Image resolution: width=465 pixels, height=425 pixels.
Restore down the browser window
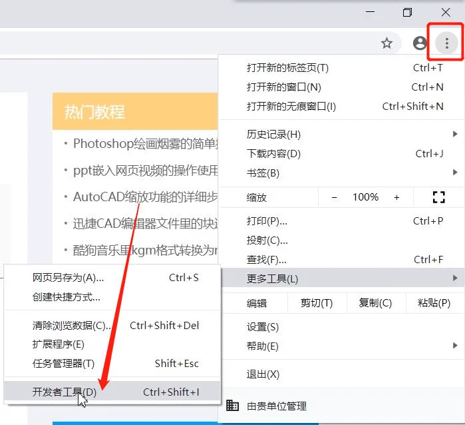coord(408,12)
